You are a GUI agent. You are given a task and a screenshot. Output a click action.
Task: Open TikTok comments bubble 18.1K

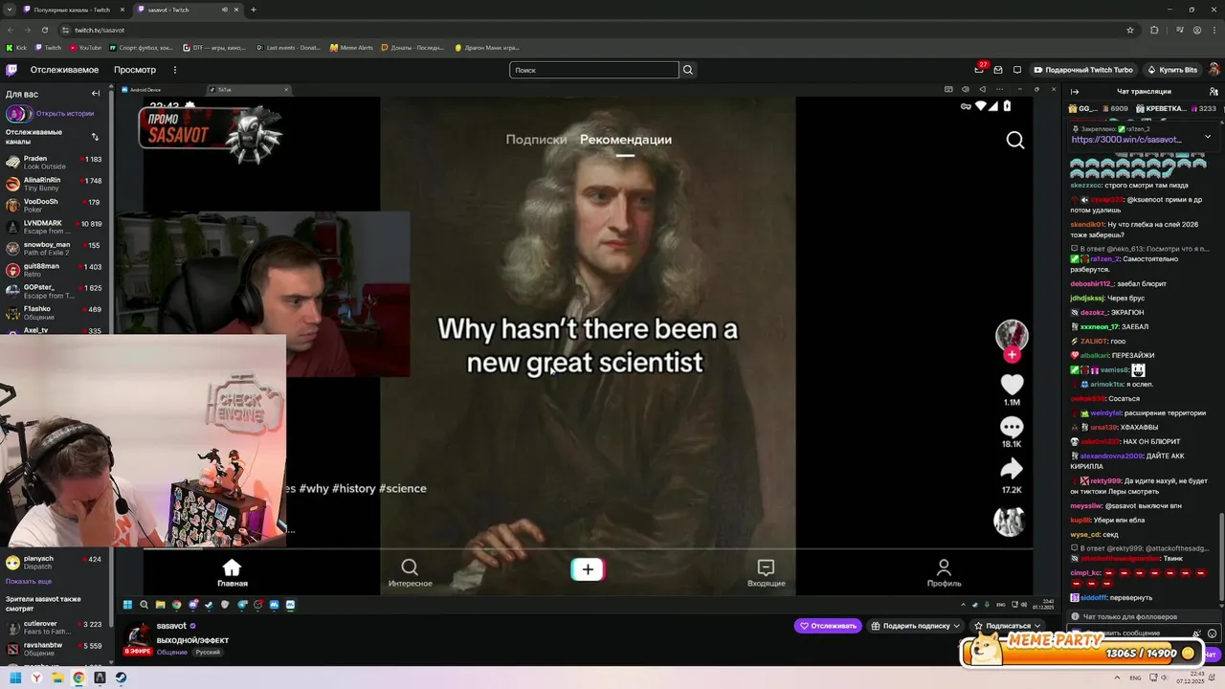[1012, 427]
